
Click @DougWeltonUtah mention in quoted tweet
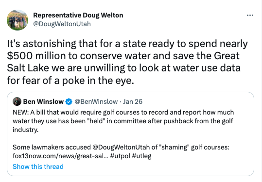pos(121,148)
